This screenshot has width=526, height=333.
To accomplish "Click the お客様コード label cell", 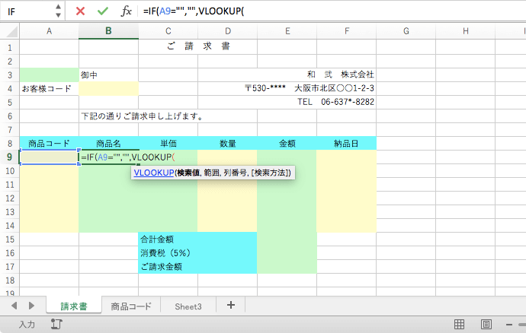I will click(50, 89).
